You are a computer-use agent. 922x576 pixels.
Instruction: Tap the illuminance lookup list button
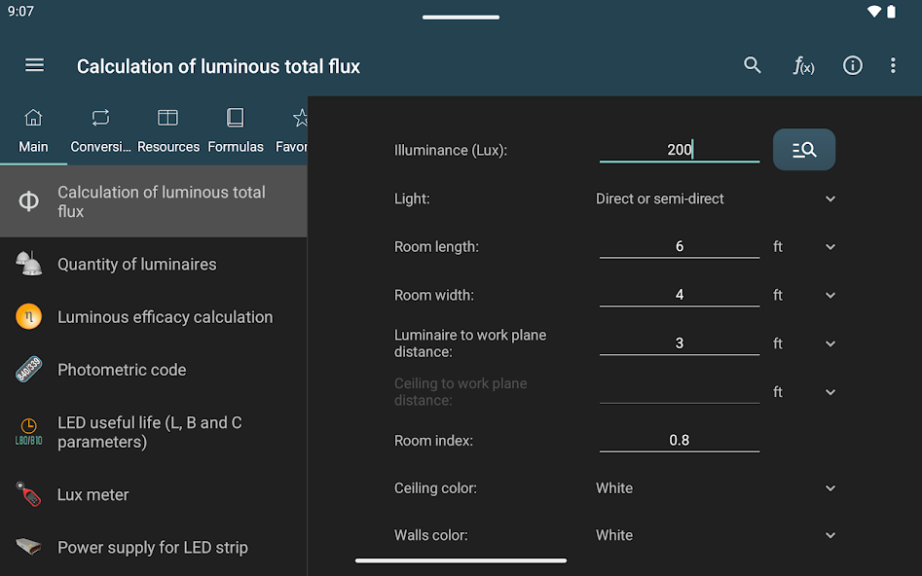tap(804, 150)
